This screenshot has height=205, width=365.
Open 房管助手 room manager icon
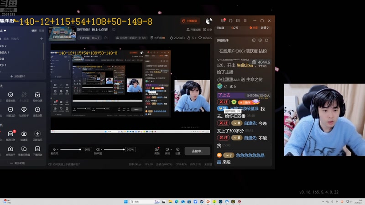(10, 149)
